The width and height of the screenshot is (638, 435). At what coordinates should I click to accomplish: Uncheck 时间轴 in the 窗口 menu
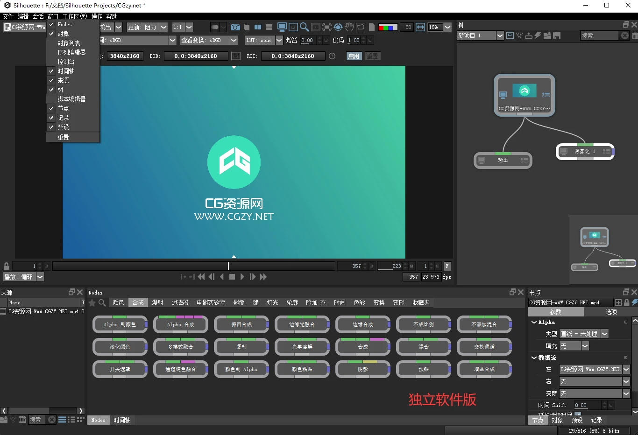(x=65, y=70)
